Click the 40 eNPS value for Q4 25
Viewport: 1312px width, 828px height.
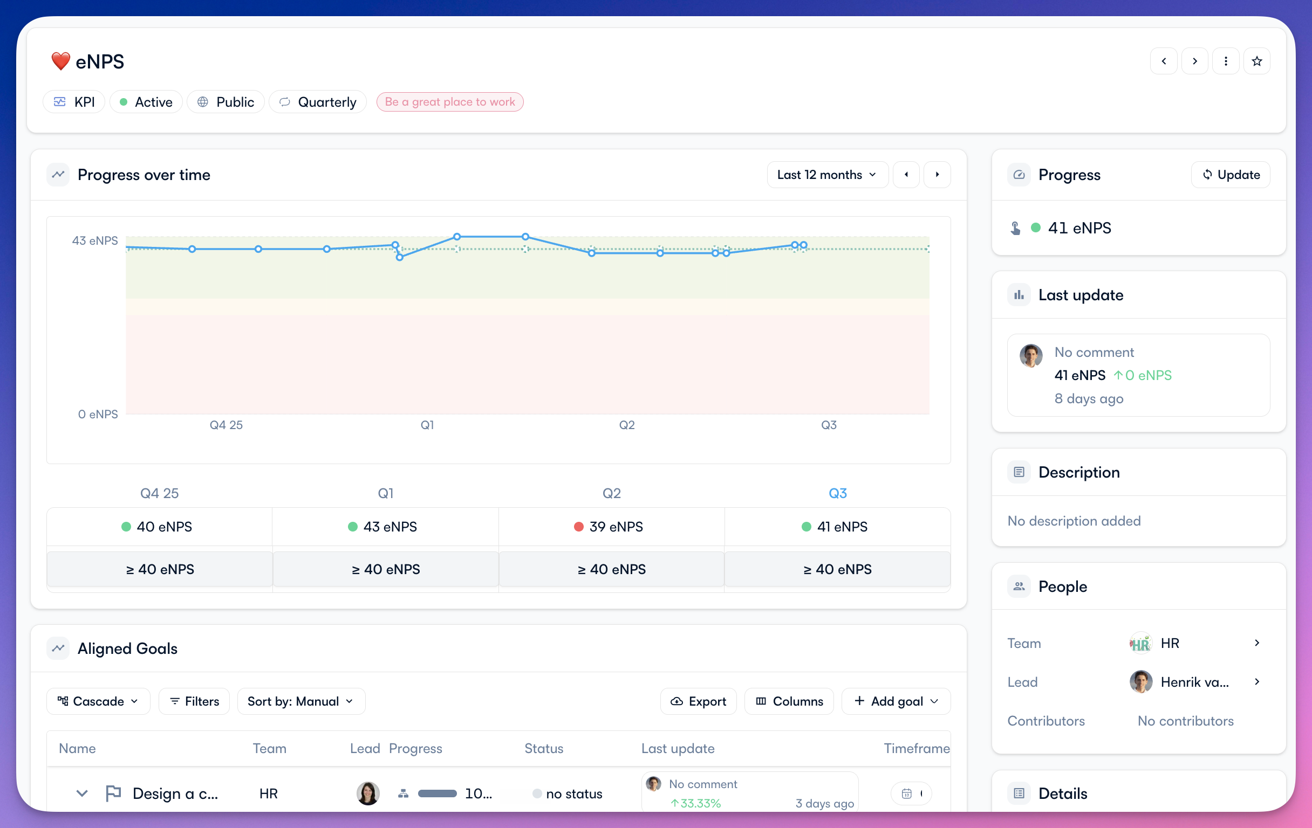pyautogui.click(x=164, y=527)
